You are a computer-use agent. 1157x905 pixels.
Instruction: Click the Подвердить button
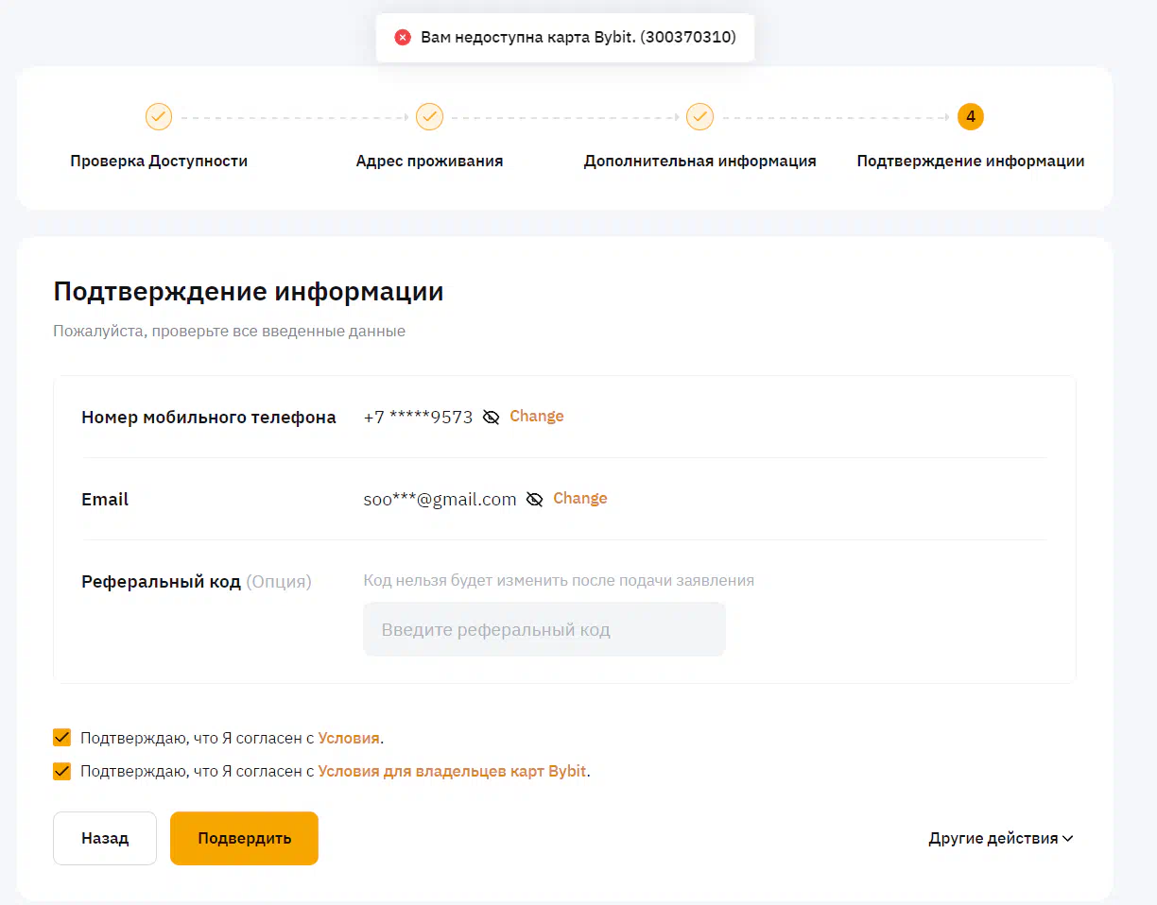click(x=244, y=838)
